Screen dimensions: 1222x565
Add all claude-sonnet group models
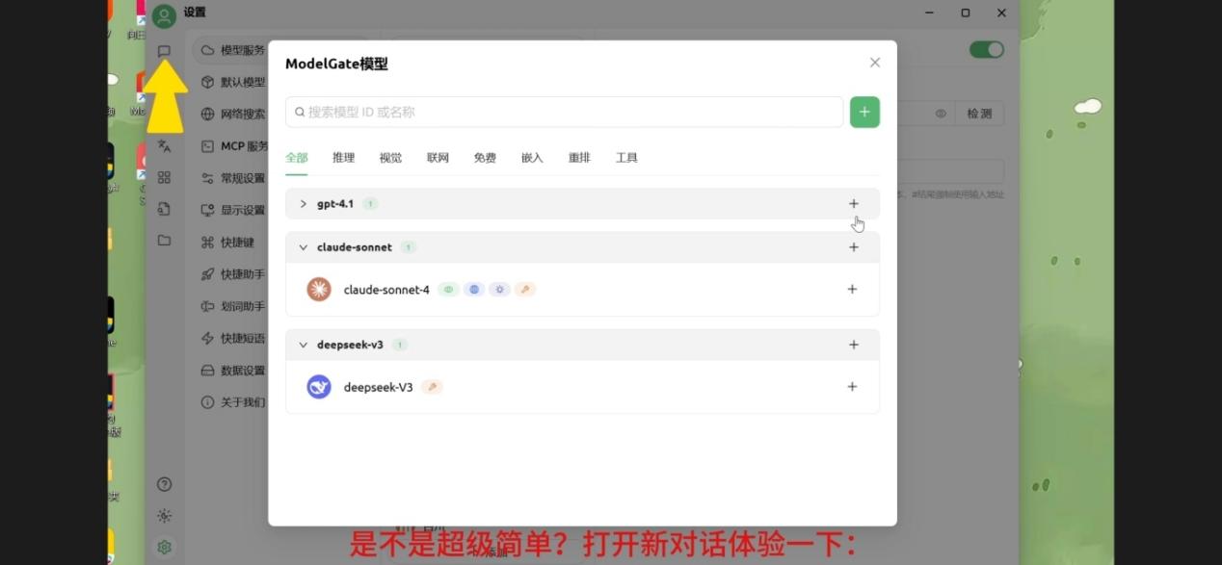854,247
